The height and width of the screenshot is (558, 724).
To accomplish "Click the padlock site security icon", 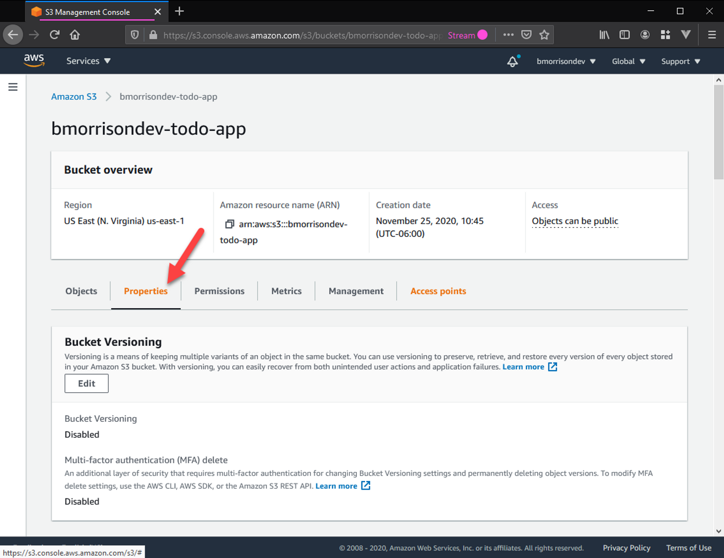I will (153, 35).
